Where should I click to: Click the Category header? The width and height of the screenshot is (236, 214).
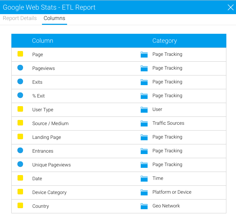coord(164,41)
